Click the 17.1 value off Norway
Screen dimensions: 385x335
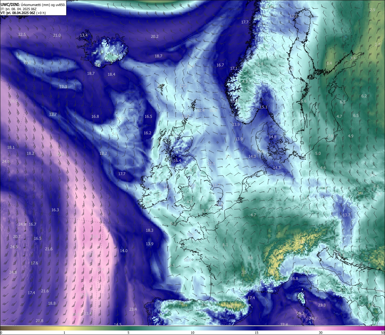point(234,69)
